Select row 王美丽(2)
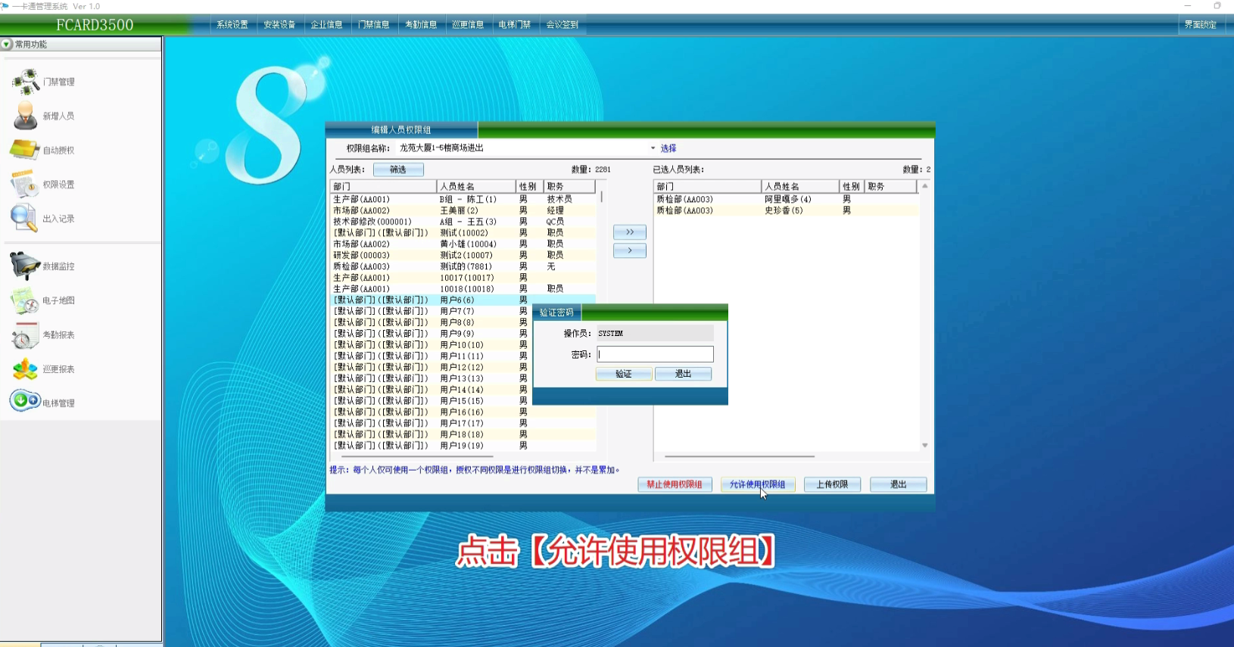The height and width of the screenshot is (647, 1234). (x=463, y=210)
